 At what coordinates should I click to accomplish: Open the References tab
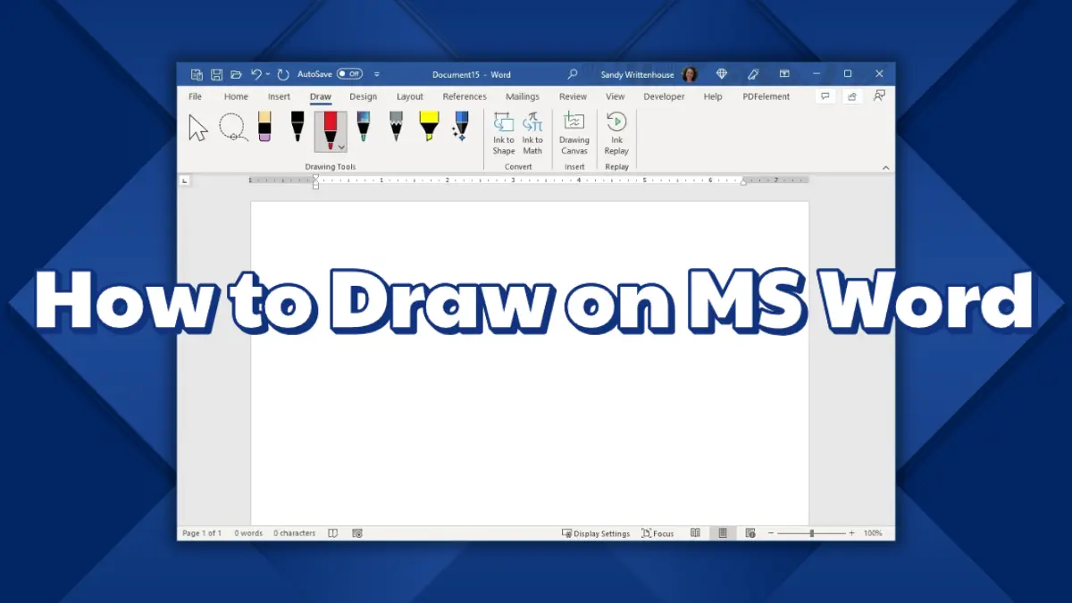click(465, 96)
